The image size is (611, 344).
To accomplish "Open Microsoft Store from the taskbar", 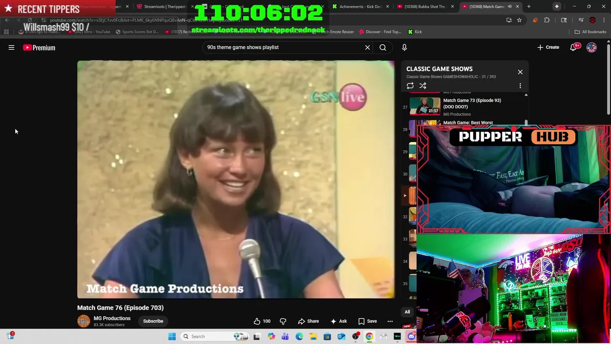I will [x=327, y=336].
